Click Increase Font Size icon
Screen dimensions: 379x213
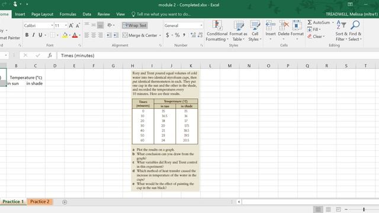click(71, 25)
